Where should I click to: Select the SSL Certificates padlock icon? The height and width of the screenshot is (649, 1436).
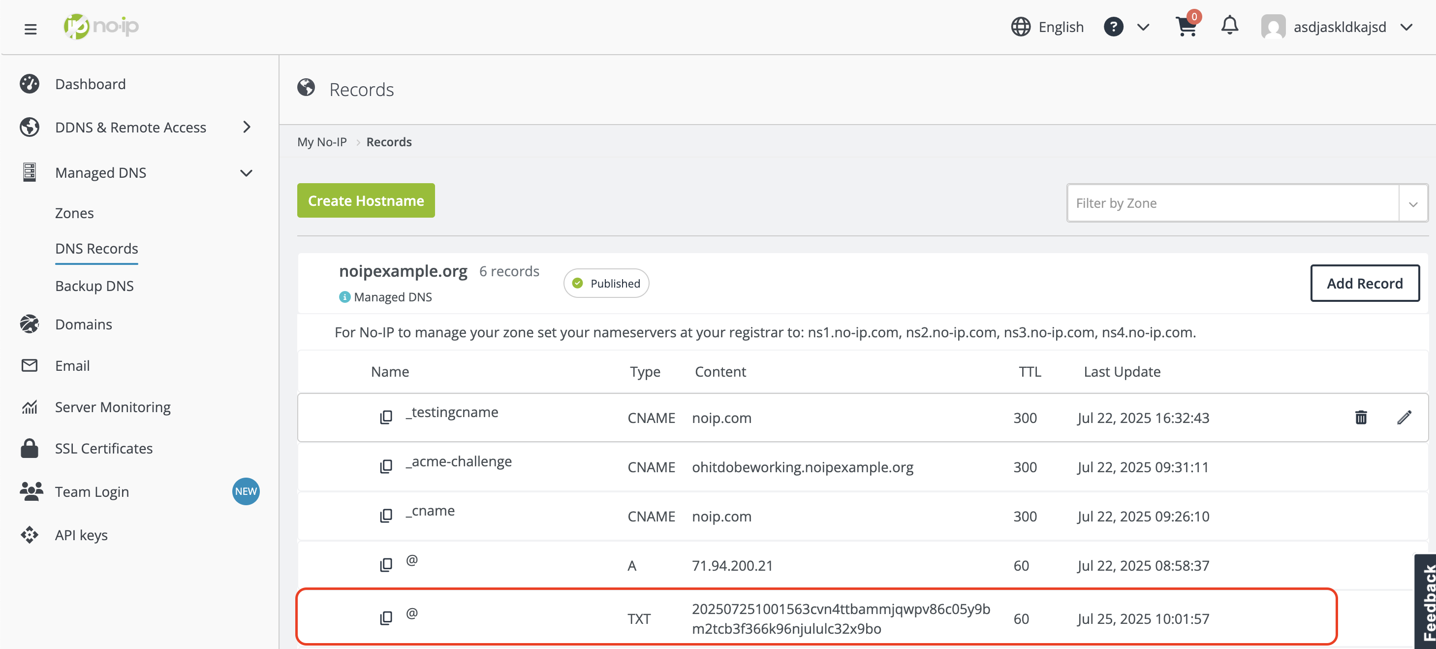coord(30,448)
